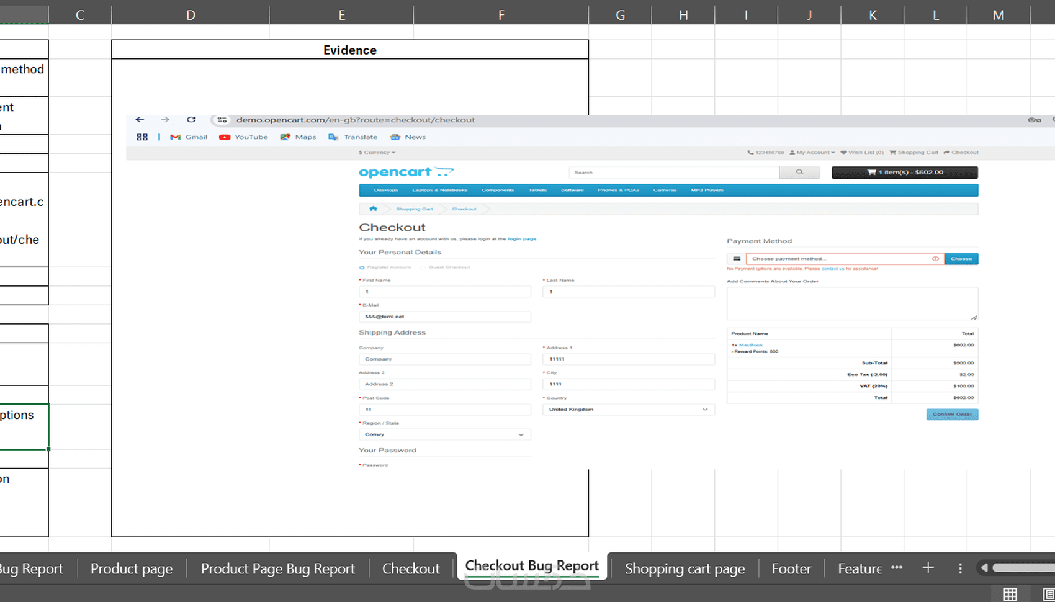
Task: Select column C by its header
Action: pyautogui.click(x=80, y=15)
